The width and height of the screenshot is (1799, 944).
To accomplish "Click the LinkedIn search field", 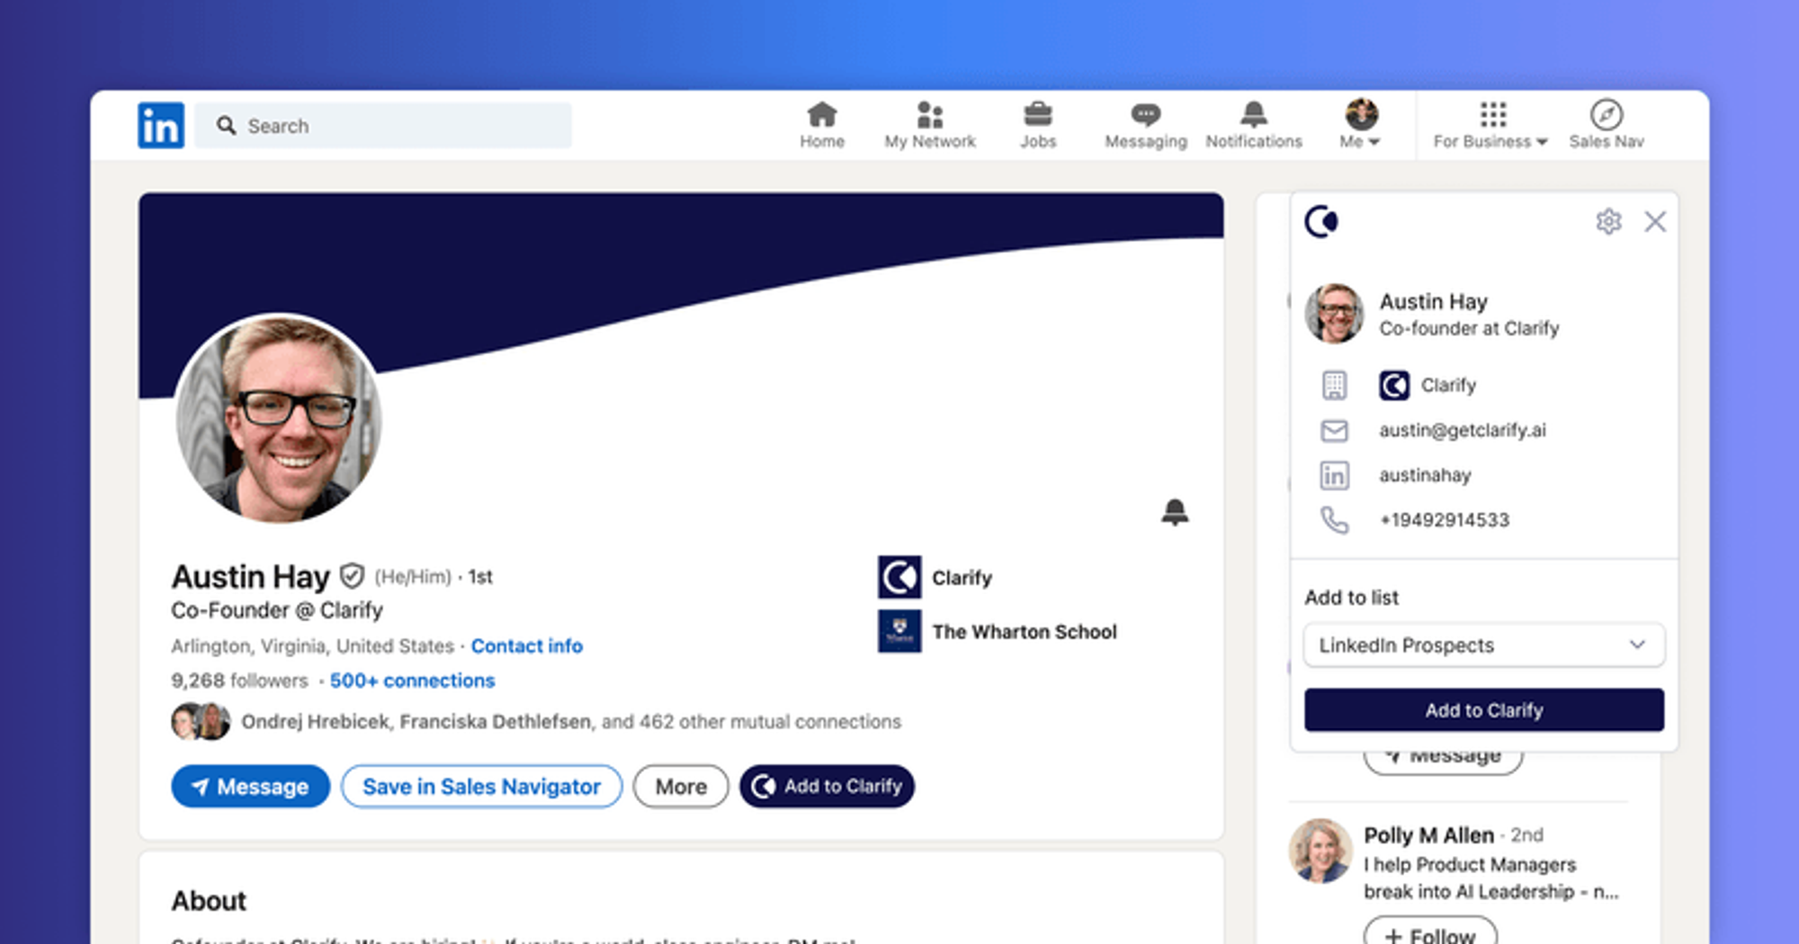I will (383, 125).
